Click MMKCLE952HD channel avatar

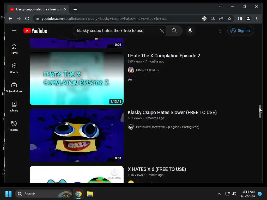[131, 70]
